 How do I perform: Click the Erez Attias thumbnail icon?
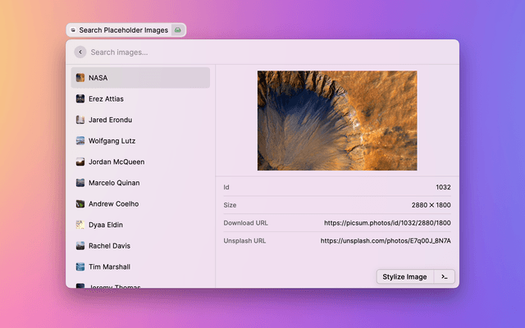80,98
